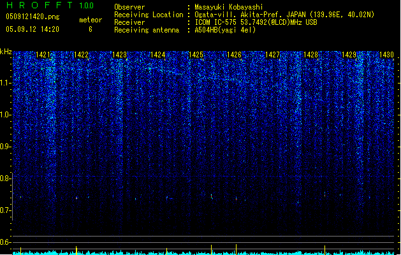Viewport: 401px width, 255px height.
Task: Click the yellow meteor marker between 1421 and 1422
Action: 77,251
